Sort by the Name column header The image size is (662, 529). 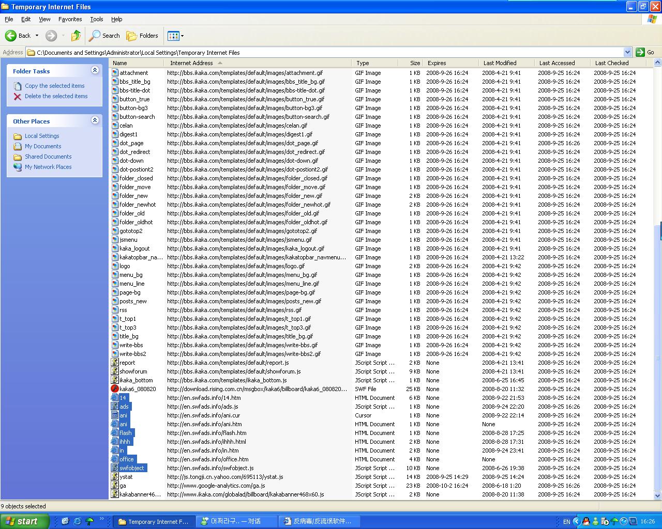[137, 63]
